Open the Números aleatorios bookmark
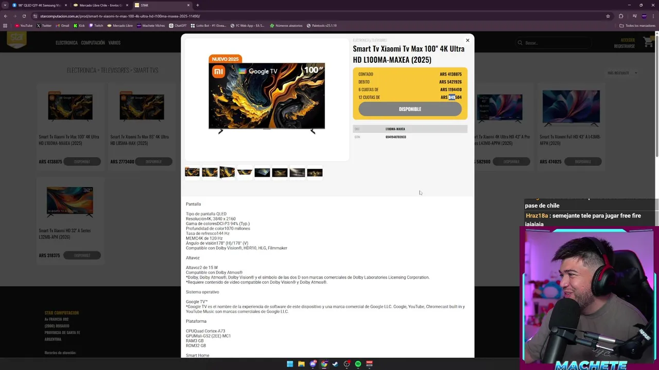This screenshot has width=659, height=370. click(x=286, y=25)
